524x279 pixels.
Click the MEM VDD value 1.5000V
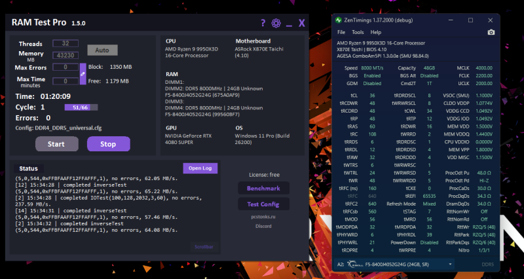coord(484,126)
